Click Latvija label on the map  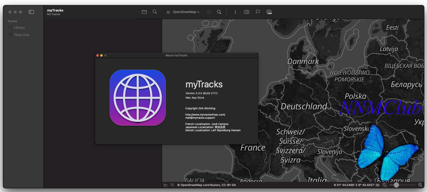click(x=389, y=49)
